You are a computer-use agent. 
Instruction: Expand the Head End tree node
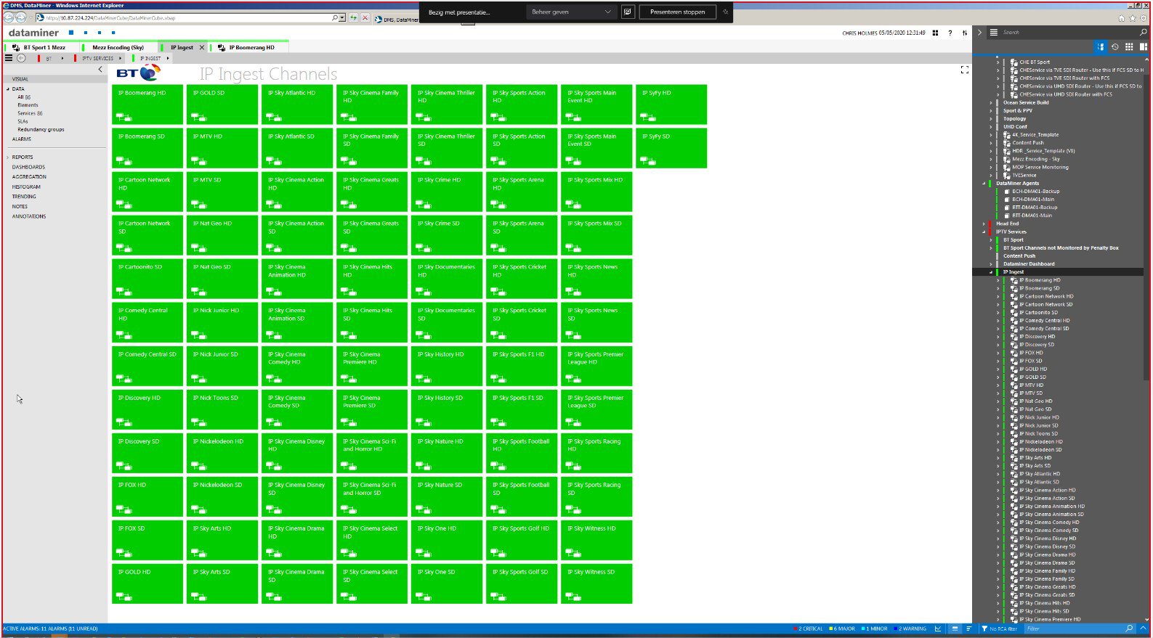(x=984, y=224)
